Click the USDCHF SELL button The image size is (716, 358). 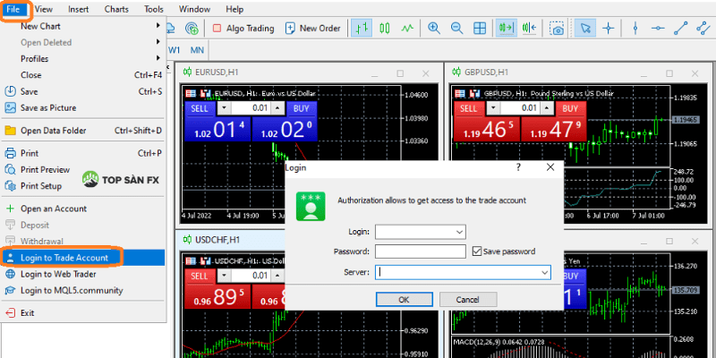200,276
